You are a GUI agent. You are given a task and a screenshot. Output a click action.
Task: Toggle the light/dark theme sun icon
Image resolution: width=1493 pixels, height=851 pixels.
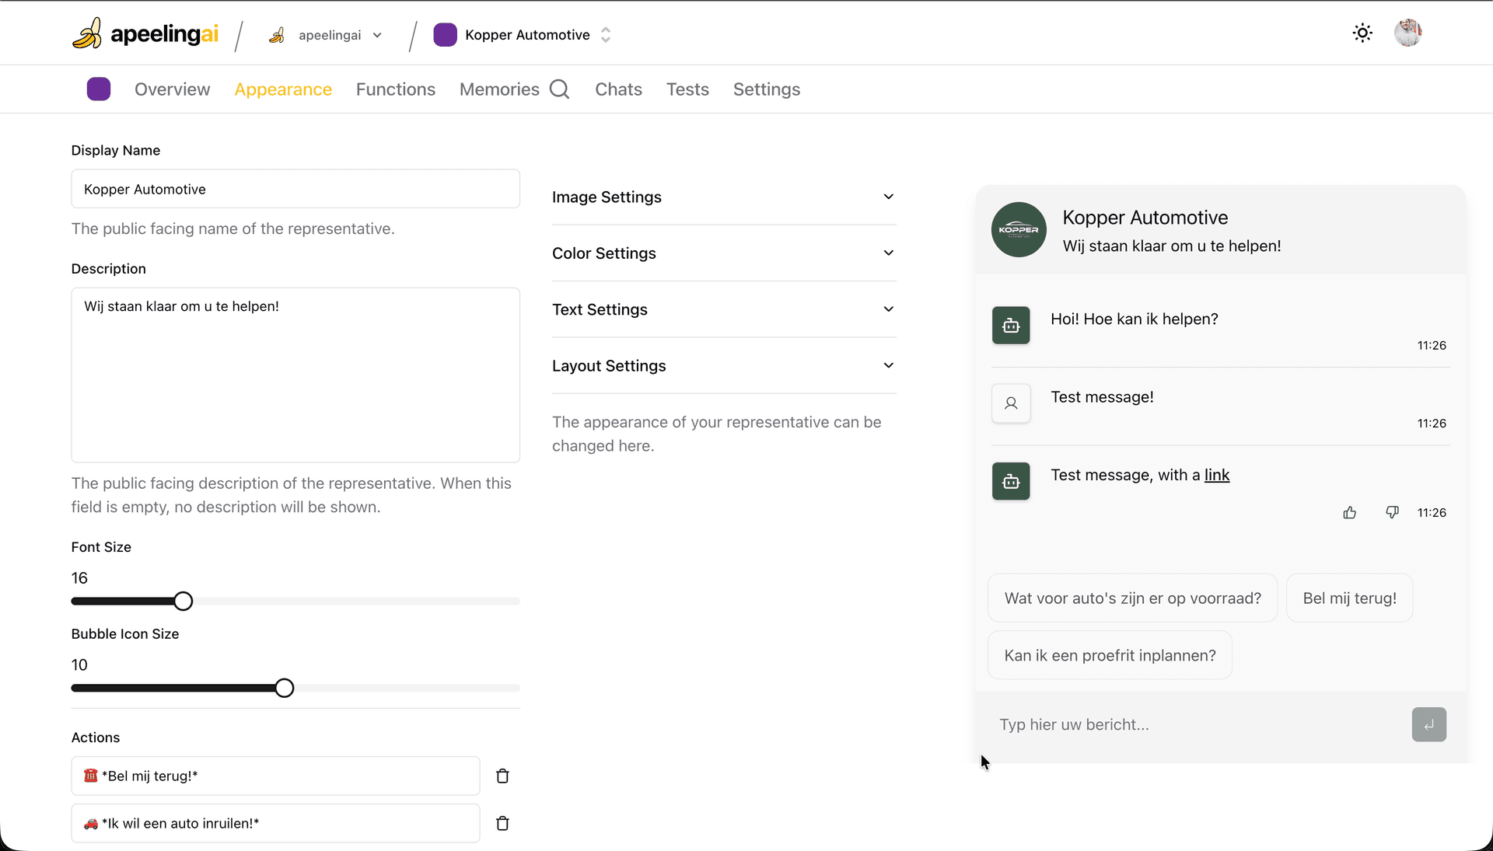coord(1362,33)
